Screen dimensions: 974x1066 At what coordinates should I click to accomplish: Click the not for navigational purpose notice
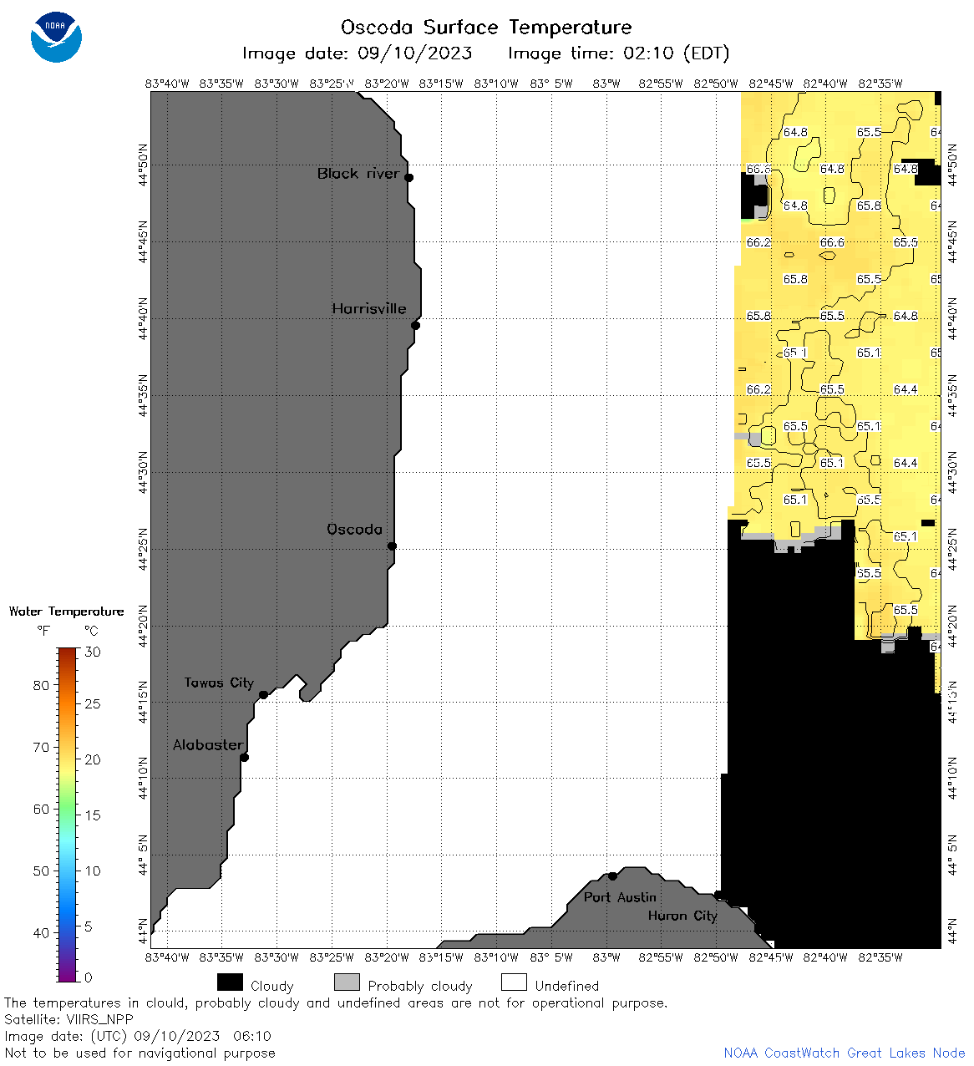pyautogui.click(x=140, y=1053)
